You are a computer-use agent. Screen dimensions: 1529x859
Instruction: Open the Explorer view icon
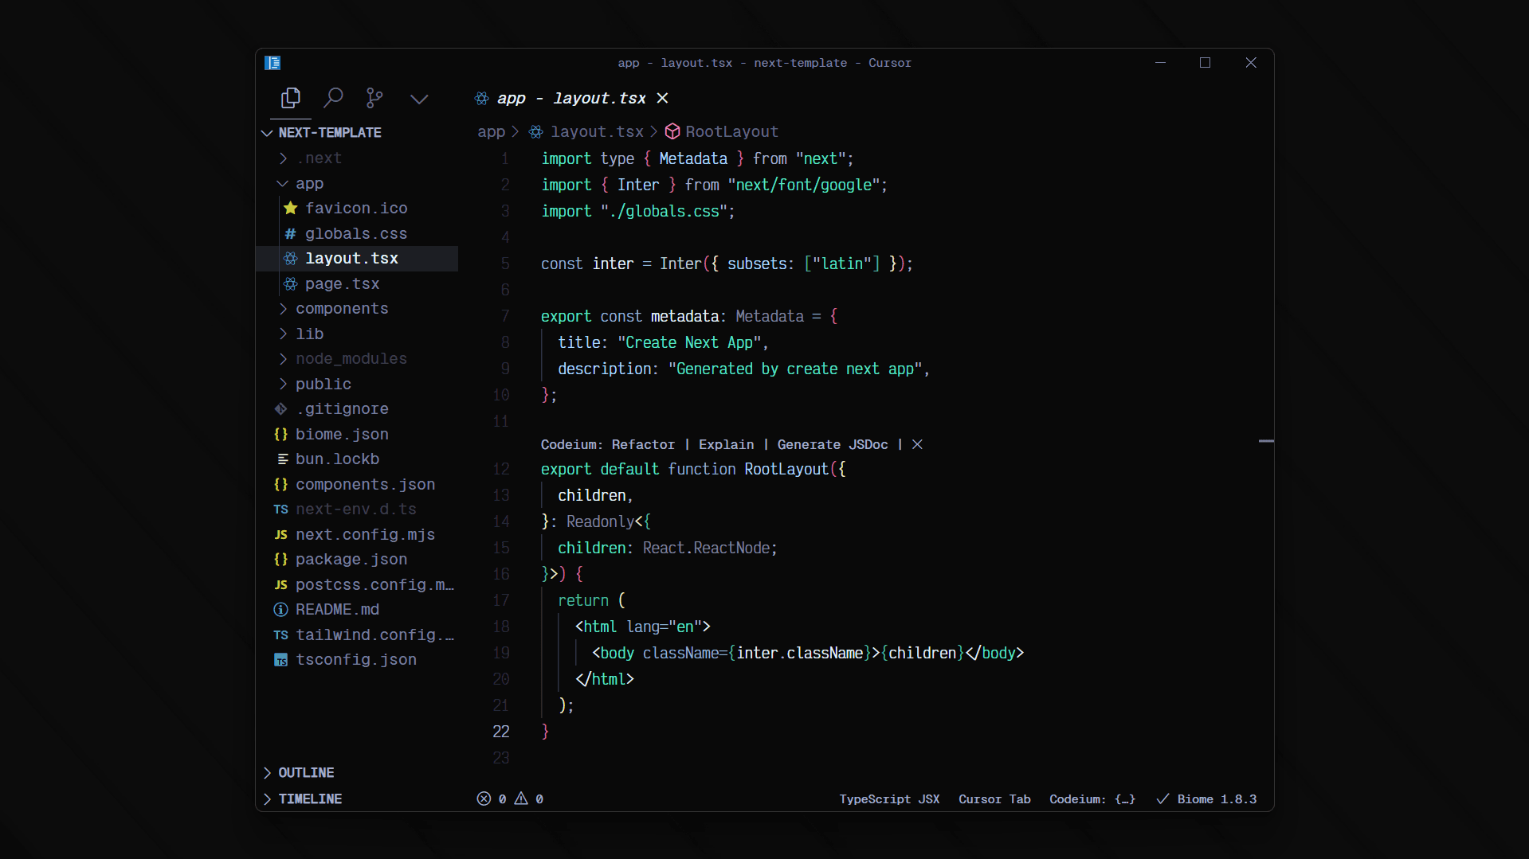coord(291,98)
